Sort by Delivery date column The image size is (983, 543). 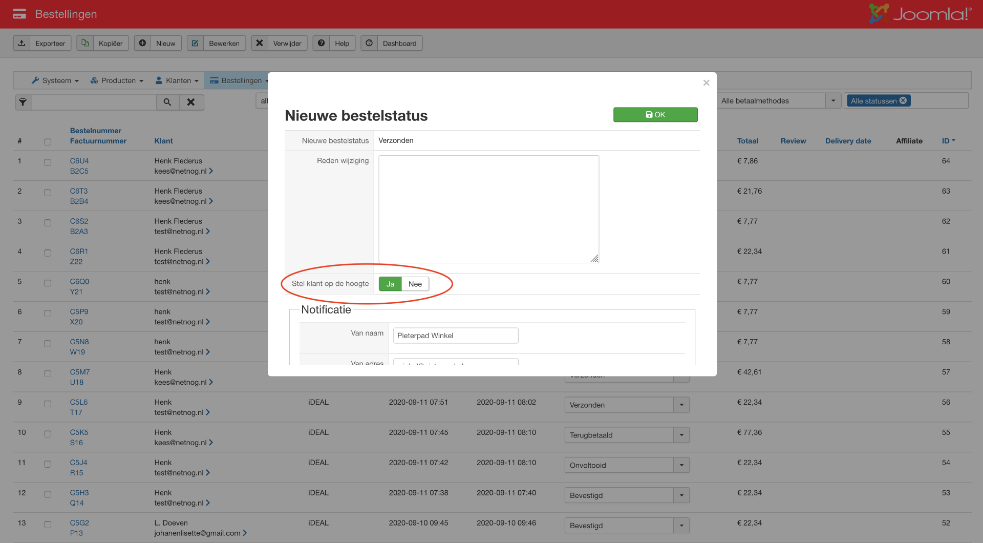coord(848,141)
